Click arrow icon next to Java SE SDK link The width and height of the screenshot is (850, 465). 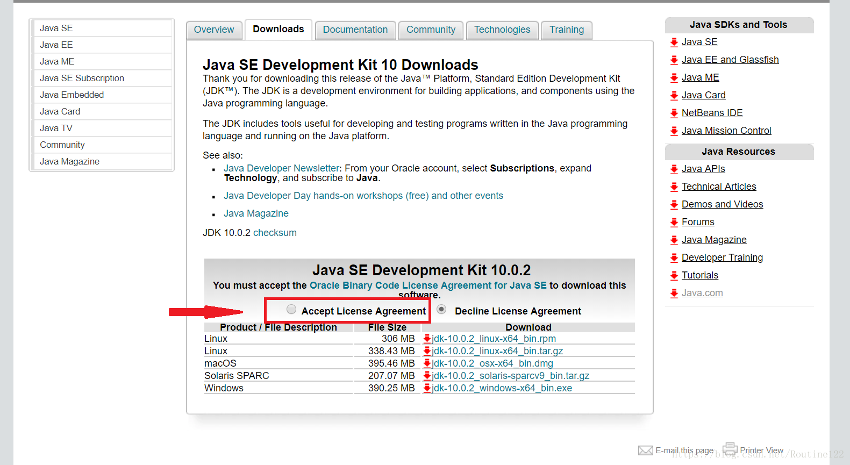click(674, 42)
